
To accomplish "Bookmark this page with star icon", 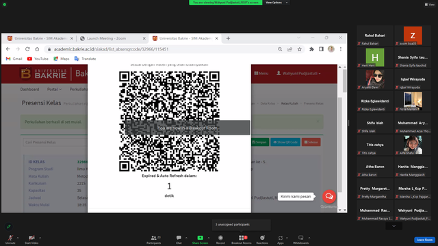I will tap(300, 49).
